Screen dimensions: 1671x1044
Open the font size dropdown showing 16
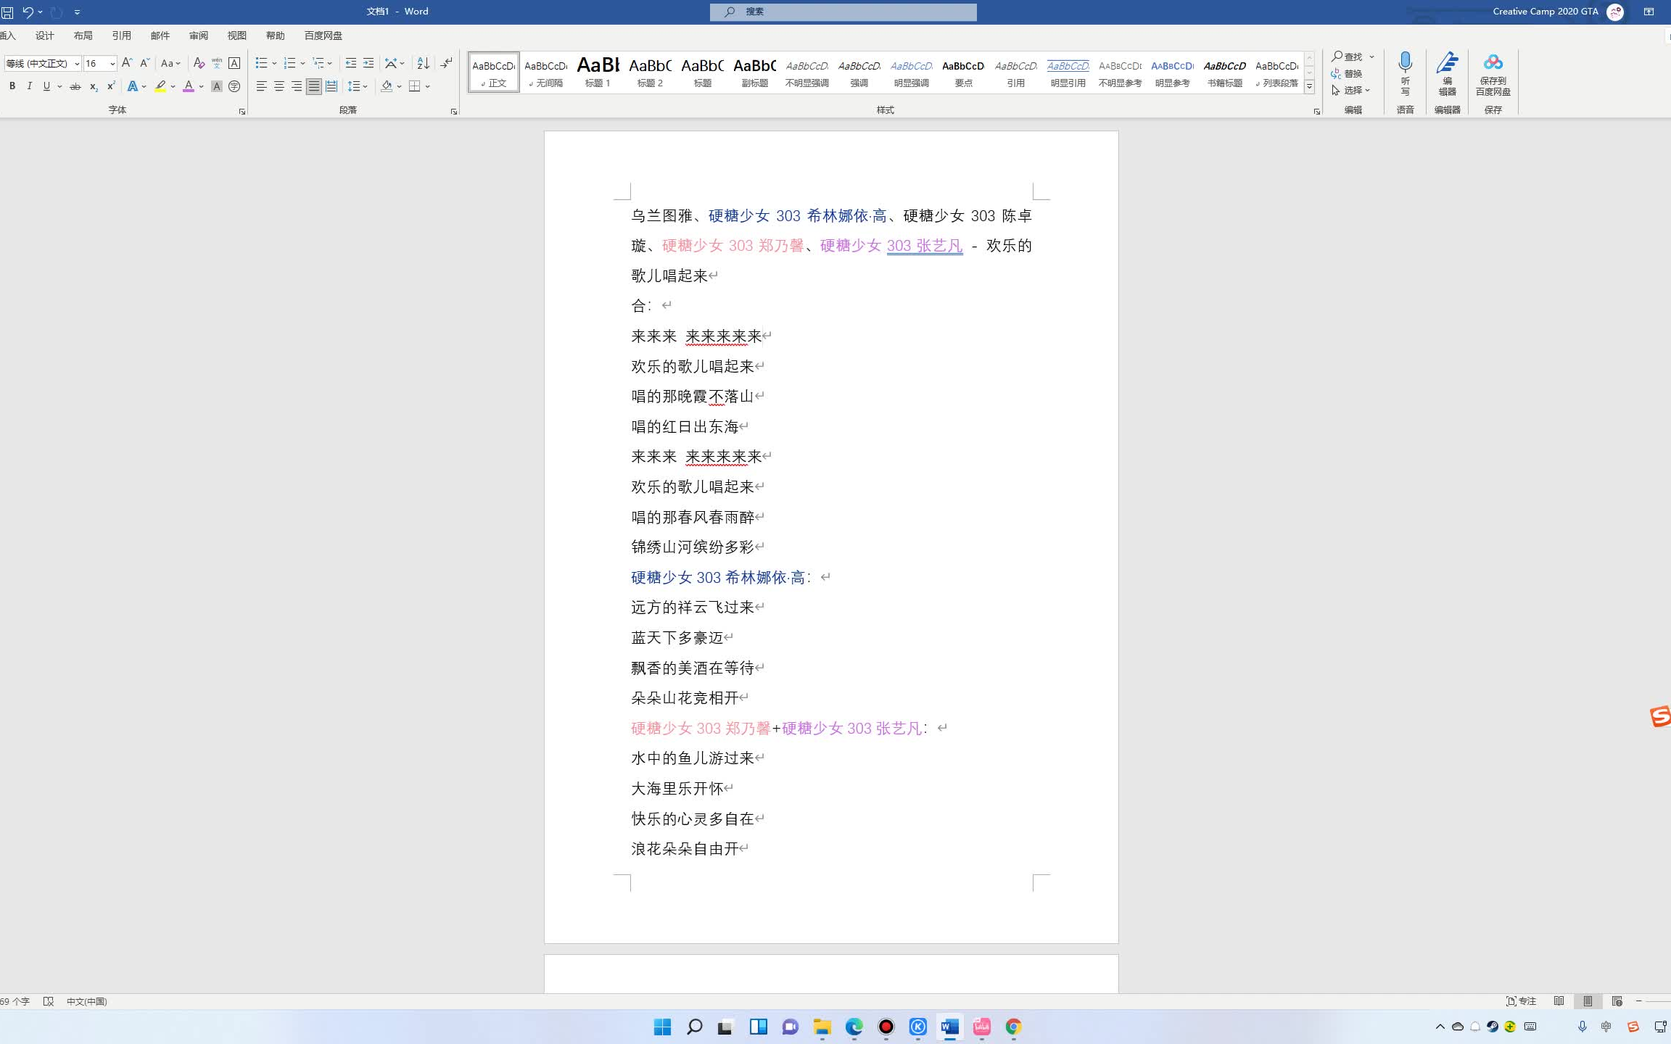click(x=112, y=63)
